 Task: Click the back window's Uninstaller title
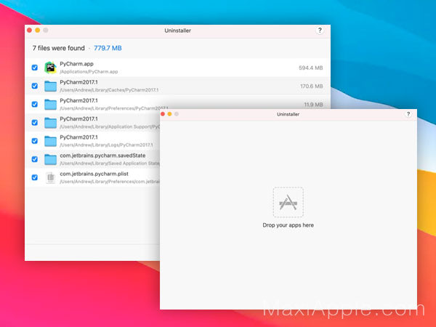[177, 31]
